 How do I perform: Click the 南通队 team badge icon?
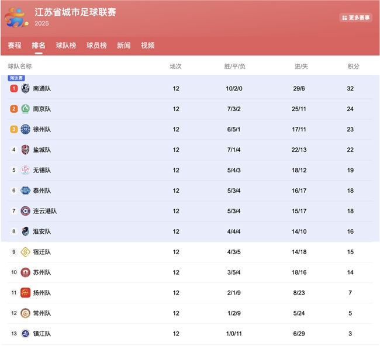click(x=25, y=89)
